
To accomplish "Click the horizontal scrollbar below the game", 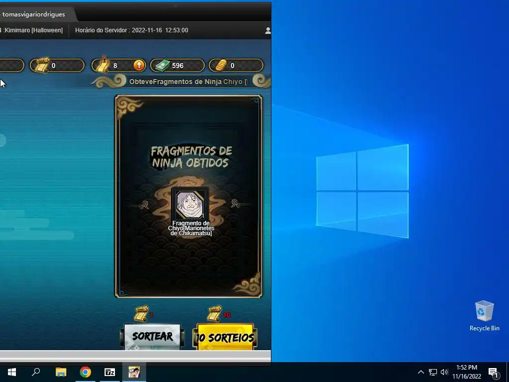I will (135, 356).
